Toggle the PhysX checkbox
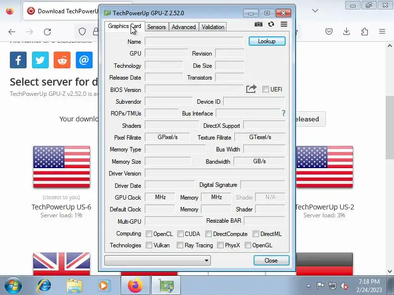Image resolution: width=394 pixels, height=295 pixels. [x=220, y=245]
